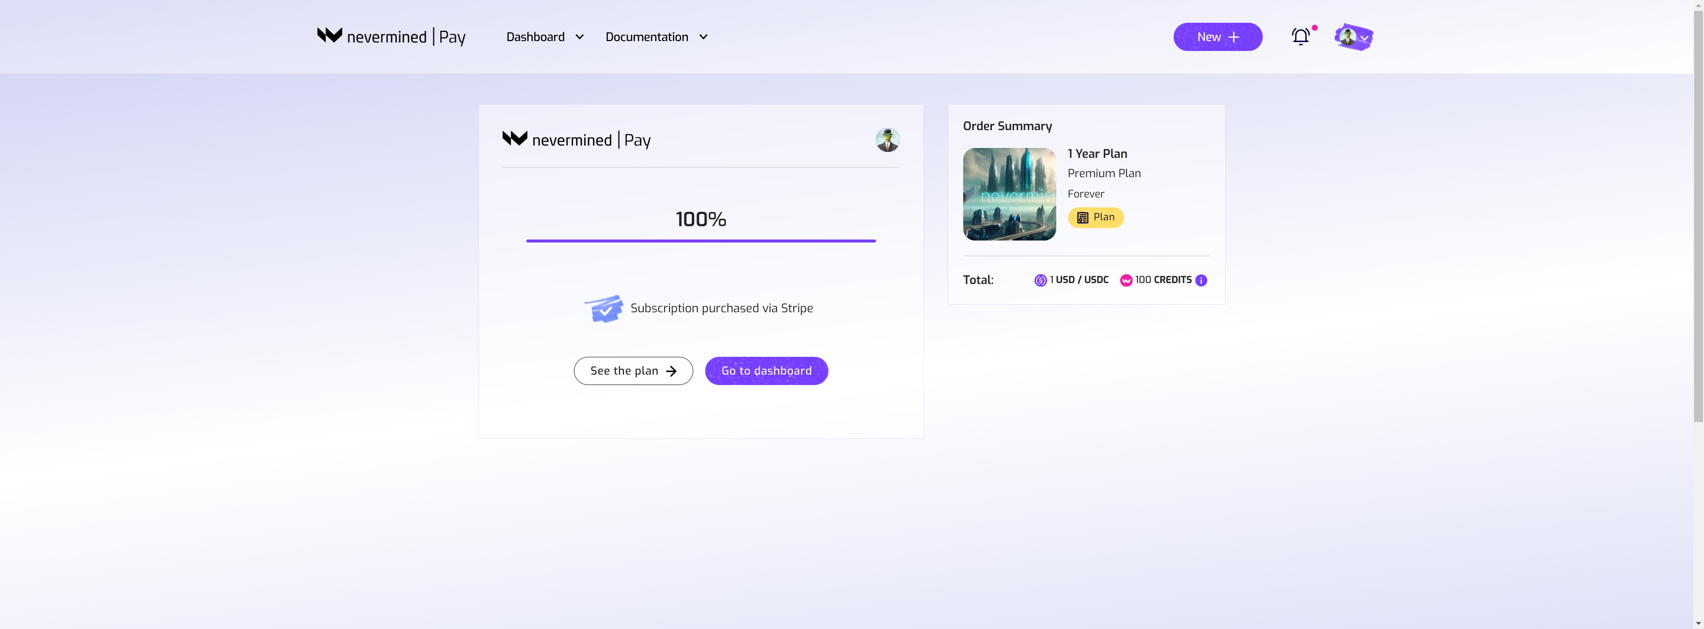Expand the Documentation dropdown chevron
This screenshot has width=1704, height=629.
pos(703,37)
